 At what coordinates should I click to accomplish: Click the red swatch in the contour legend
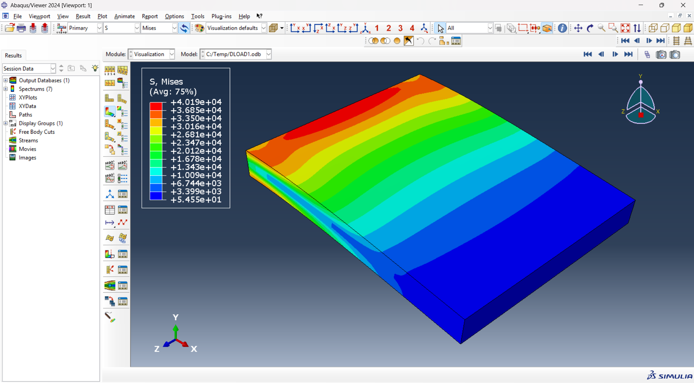pos(156,106)
